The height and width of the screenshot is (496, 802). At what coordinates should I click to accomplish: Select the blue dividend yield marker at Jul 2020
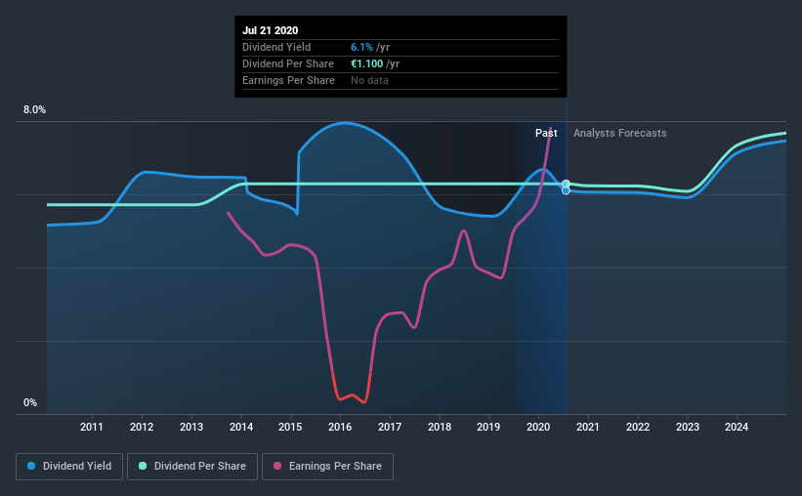click(566, 190)
